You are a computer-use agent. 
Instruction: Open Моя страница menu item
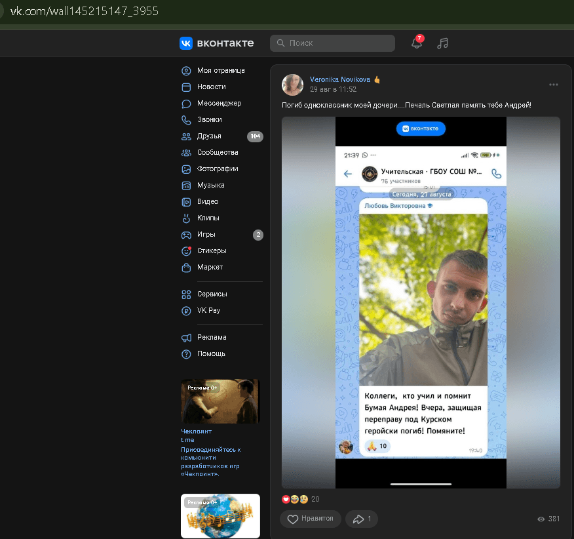point(221,70)
